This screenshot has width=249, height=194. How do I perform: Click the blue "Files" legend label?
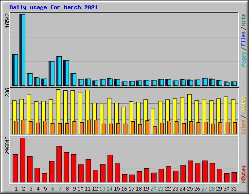(243, 39)
